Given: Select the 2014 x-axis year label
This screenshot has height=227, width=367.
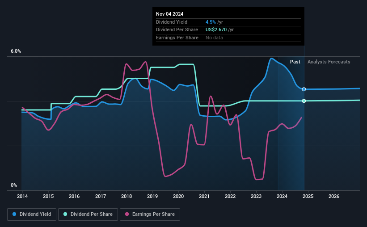Looking at the screenshot, I should tap(22, 196).
